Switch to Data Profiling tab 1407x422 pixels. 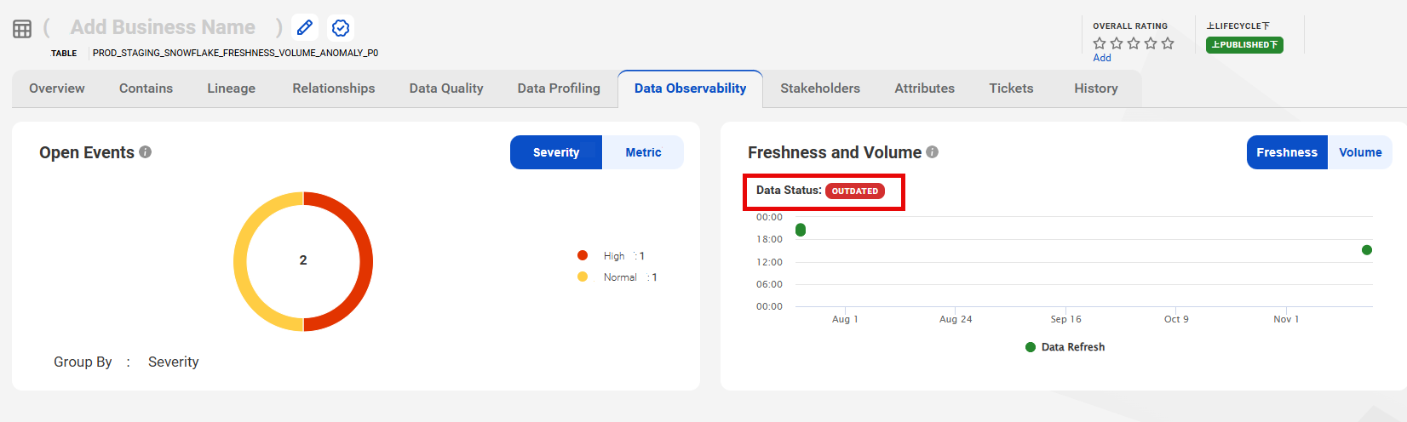[x=559, y=88]
